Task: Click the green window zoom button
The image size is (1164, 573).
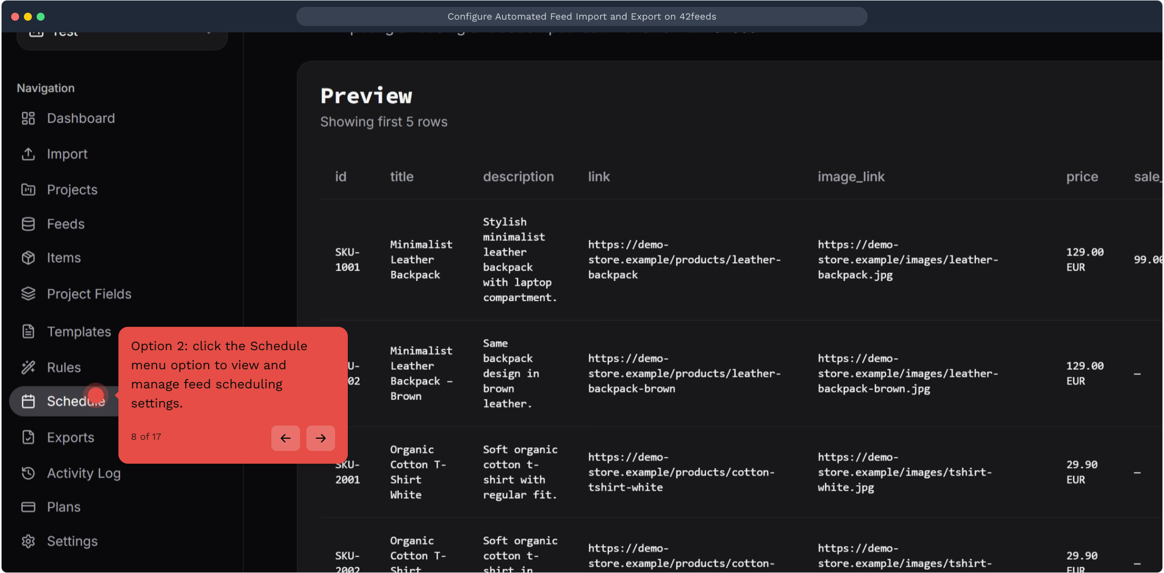Action: tap(41, 16)
